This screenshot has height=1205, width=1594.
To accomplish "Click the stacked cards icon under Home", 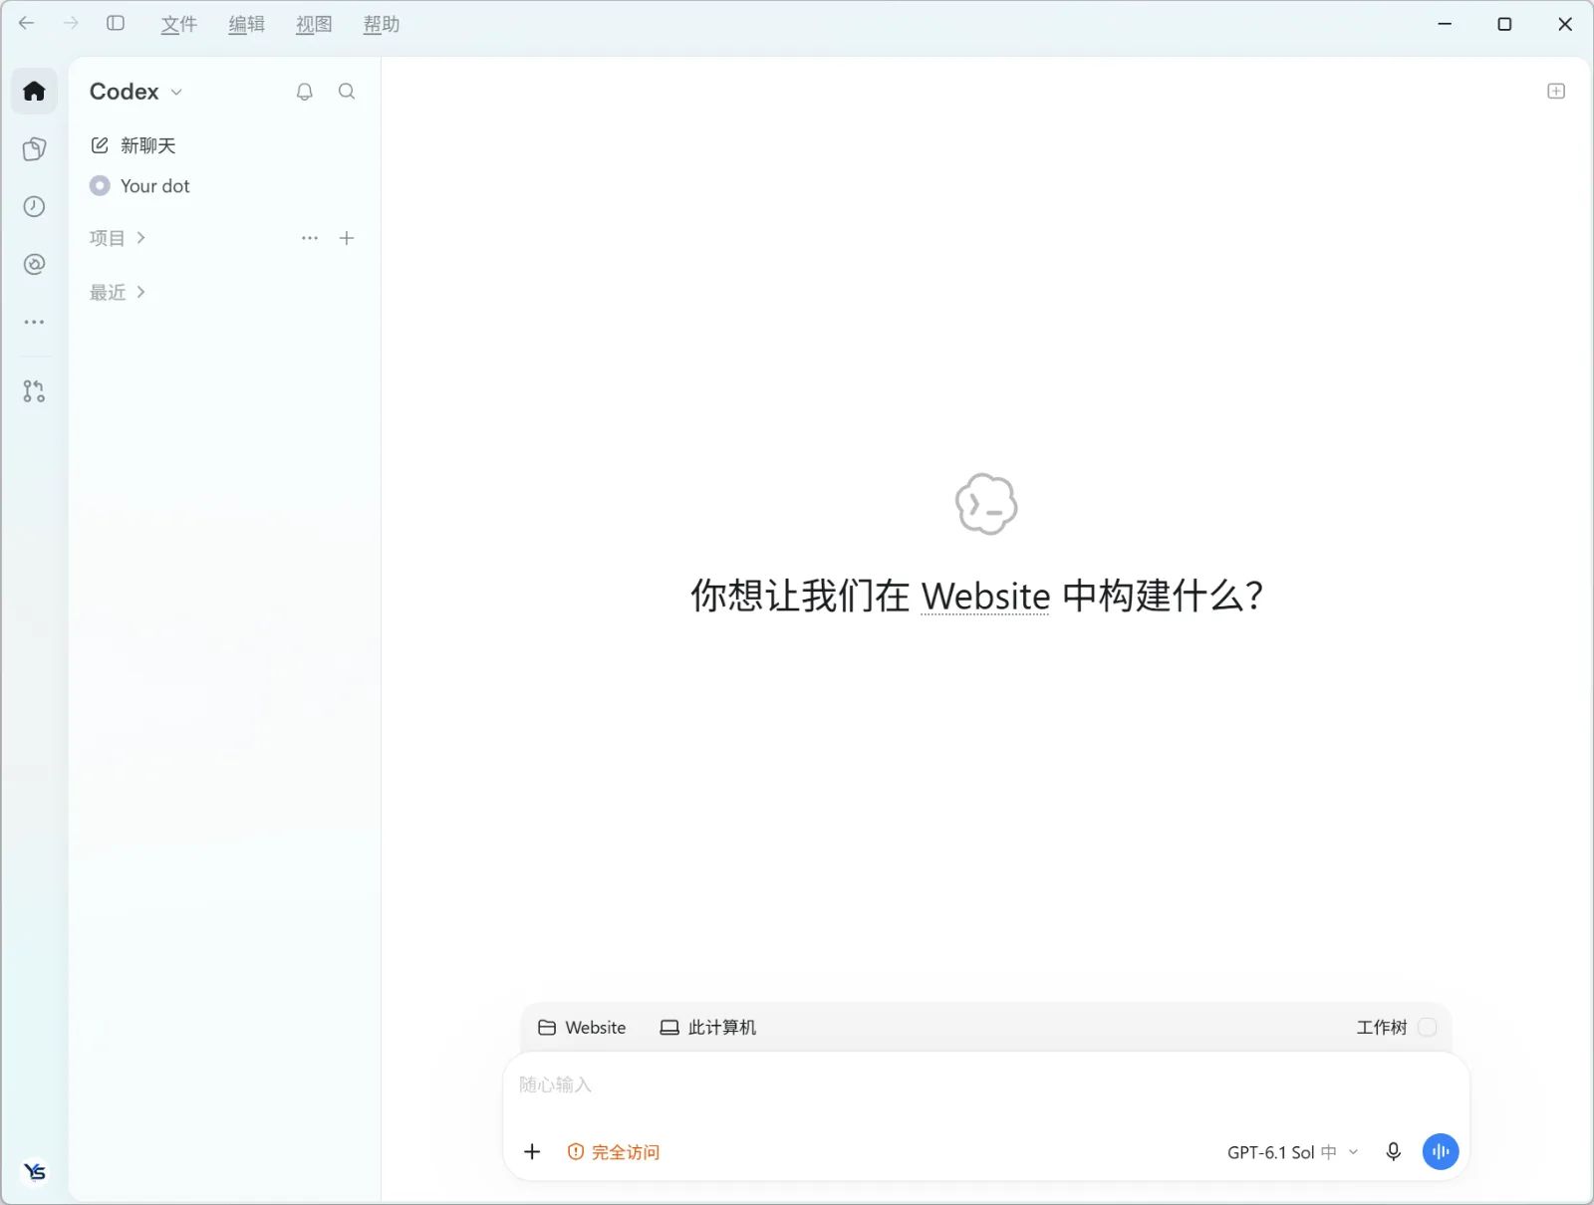I will (34, 149).
